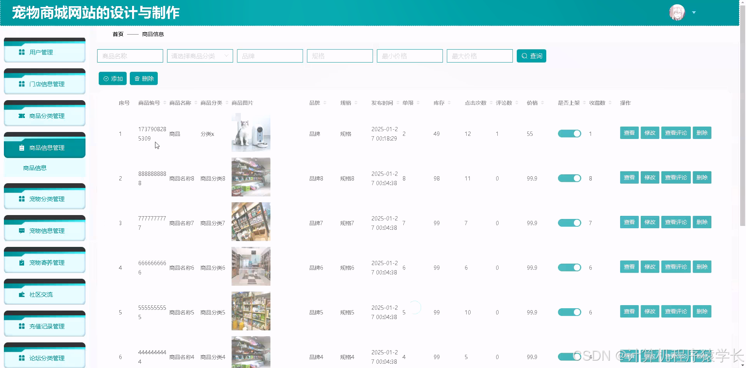Sort by 商品分类 column arrows
The image size is (746, 368).
pyautogui.click(x=227, y=103)
